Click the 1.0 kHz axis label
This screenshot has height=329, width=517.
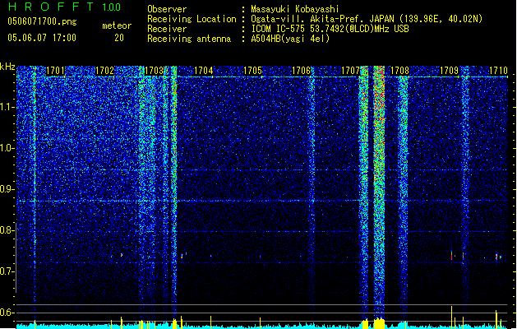(x=7, y=148)
